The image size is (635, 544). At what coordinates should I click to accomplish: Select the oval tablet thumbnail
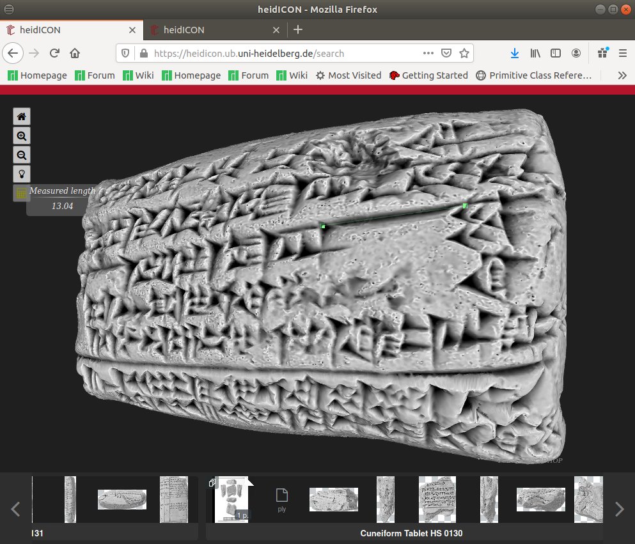click(x=122, y=499)
